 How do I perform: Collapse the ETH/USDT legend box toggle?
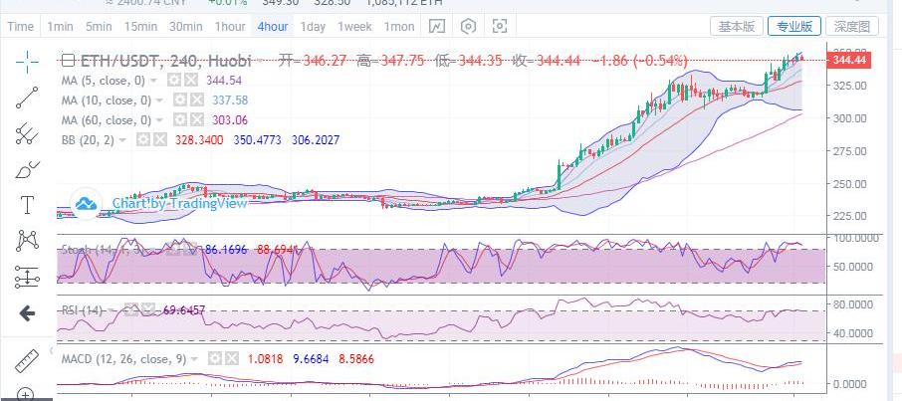click(68, 61)
